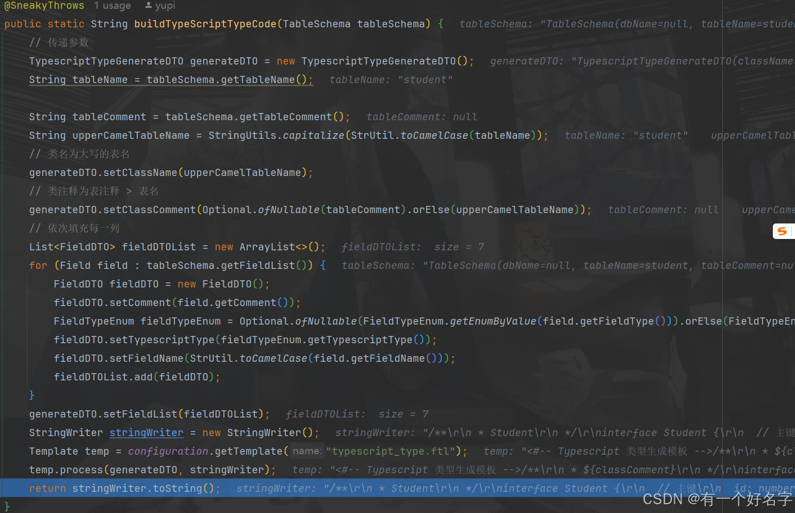Click the inline value tableName: "student" after getTableName
Image resolution: width=795 pixels, height=513 pixels.
point(391,79)
